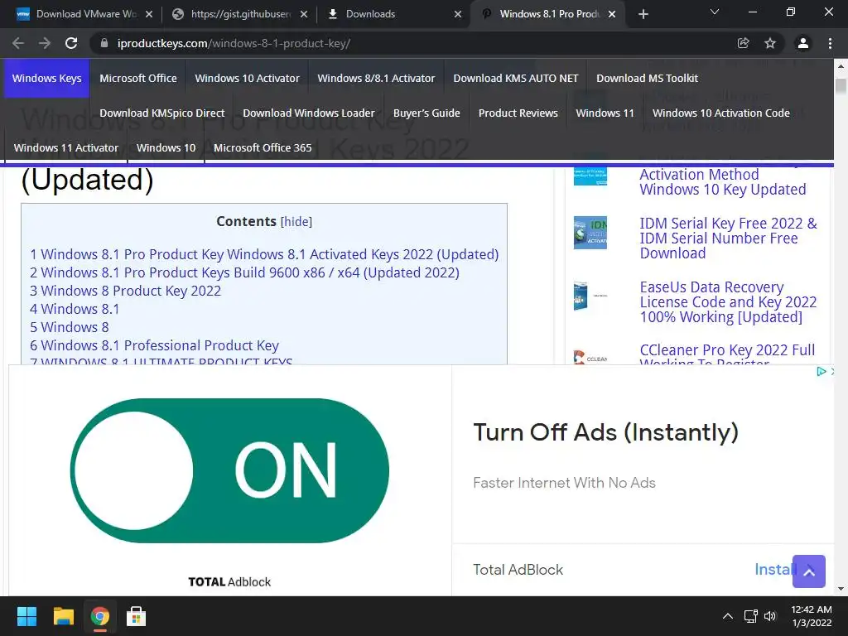Viewport: 848px width, 636px height.
Task: Close the Download VMware tab
Action: [149, 14]
